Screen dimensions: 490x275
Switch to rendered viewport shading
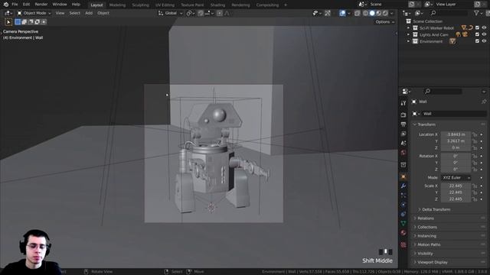pyautogui.click(x=385, y=13)
